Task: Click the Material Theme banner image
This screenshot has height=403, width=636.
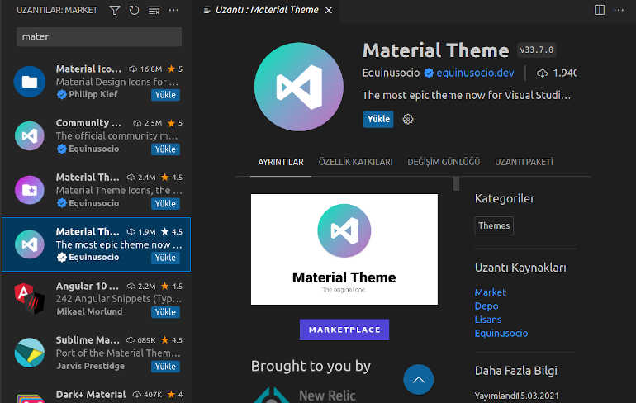Action: 344,249
